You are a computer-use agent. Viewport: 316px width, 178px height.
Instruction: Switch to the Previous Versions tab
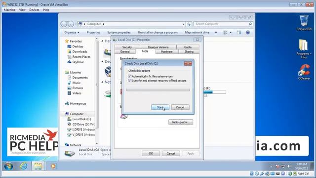[x=158, y=47]
